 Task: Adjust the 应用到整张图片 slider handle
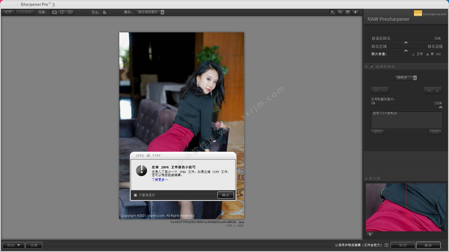tap(441, 107)
